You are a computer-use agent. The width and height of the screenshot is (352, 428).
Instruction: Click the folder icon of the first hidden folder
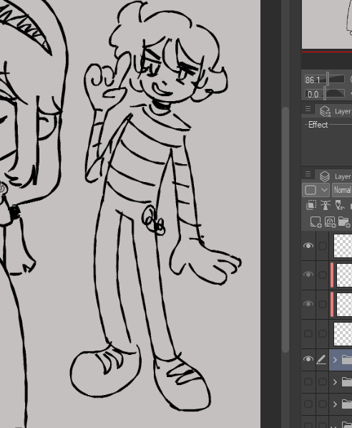(x=346, y=381)
